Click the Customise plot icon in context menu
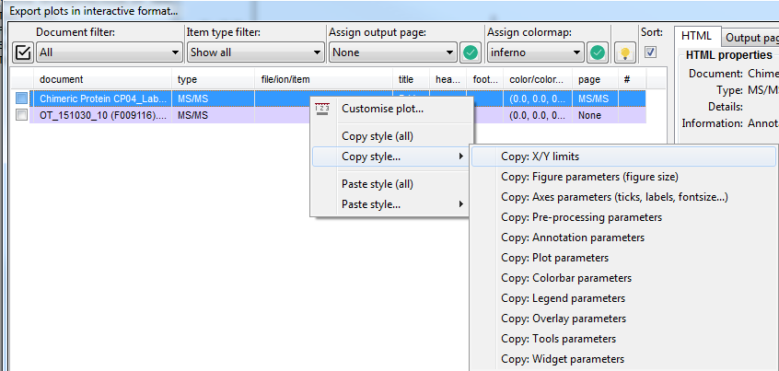Image resolution: width=779 pixels, height=371 pixels. click(x=322, y=109)
